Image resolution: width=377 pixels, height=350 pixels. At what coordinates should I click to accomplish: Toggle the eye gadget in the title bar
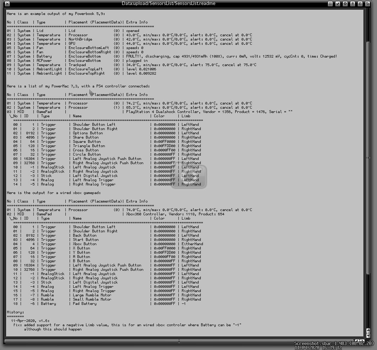point(345,4)
